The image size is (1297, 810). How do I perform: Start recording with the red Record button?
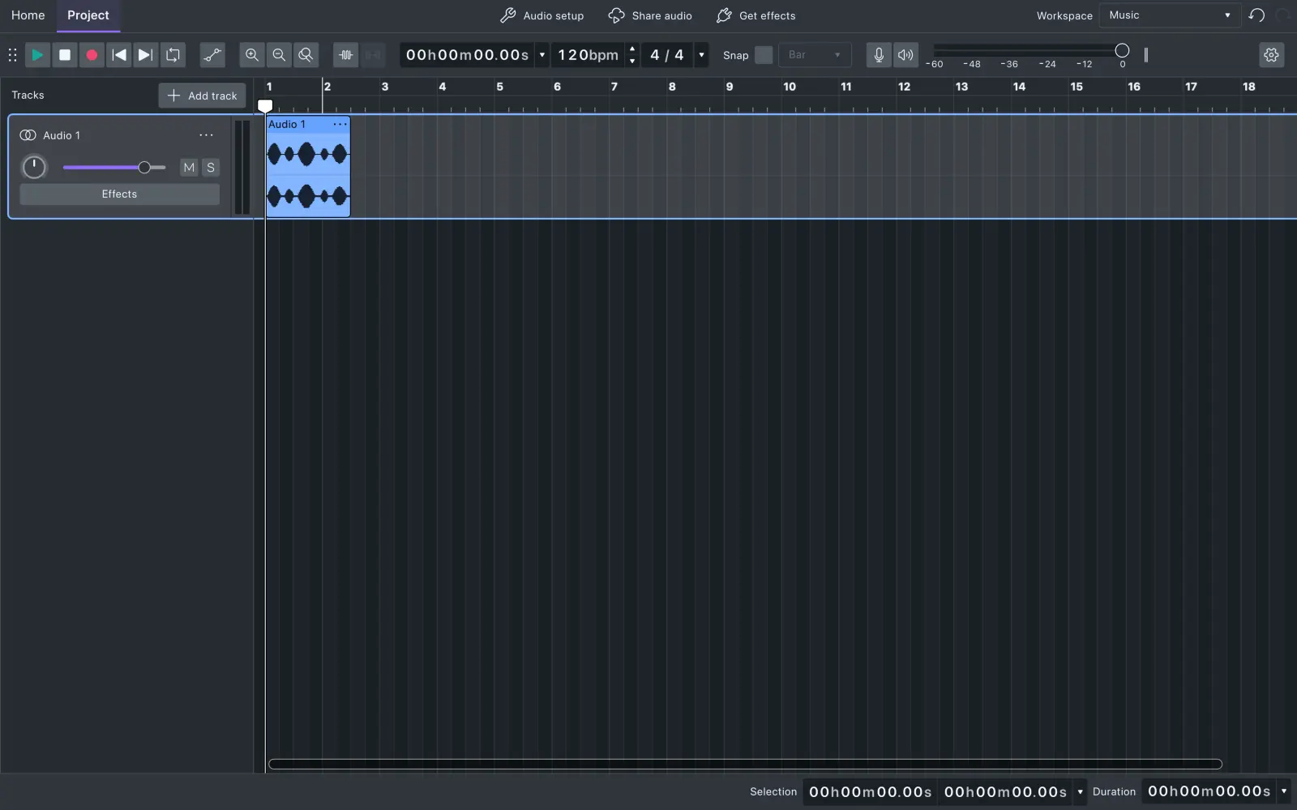point(92,55)
